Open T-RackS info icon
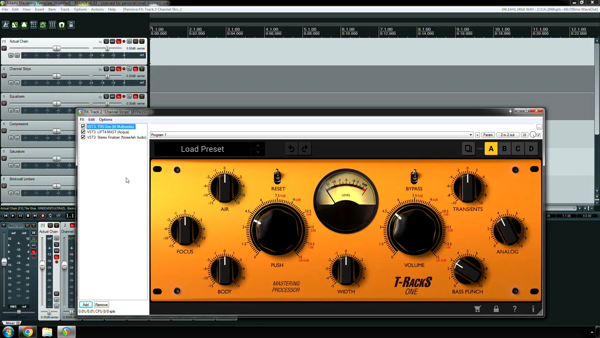The image size is (600, 338). click(533, 309)
